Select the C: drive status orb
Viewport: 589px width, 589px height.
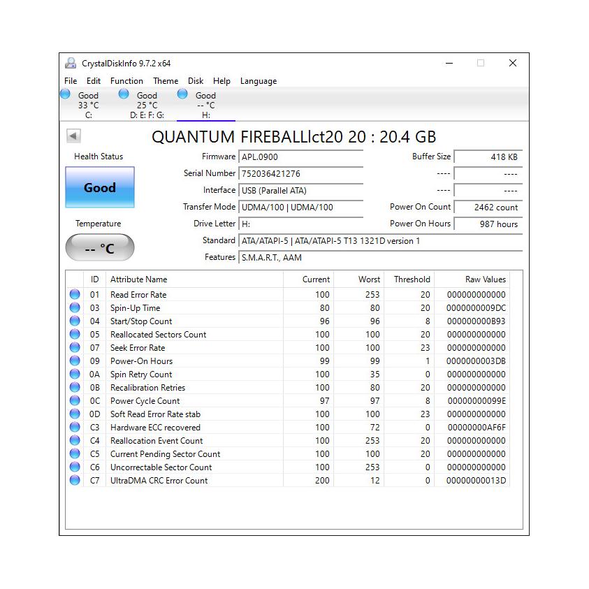point(66,94)
